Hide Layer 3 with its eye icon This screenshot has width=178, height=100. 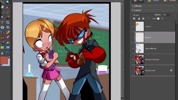pos(133,37)
